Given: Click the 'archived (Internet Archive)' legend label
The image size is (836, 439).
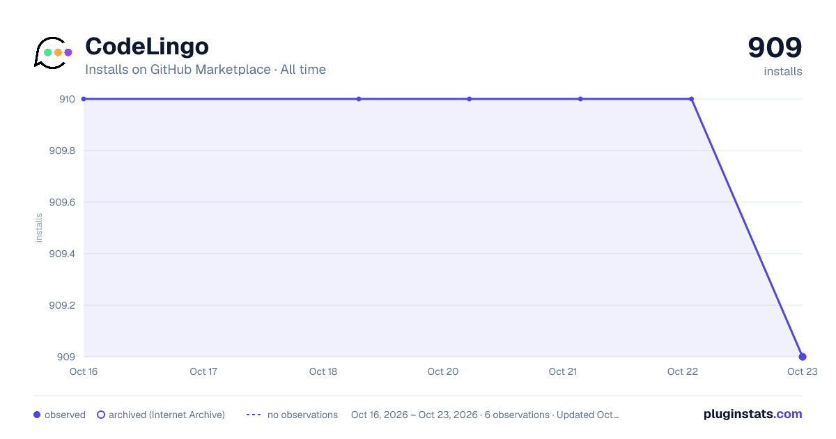Looking at the screenshot, I should [x=167, y=415].
